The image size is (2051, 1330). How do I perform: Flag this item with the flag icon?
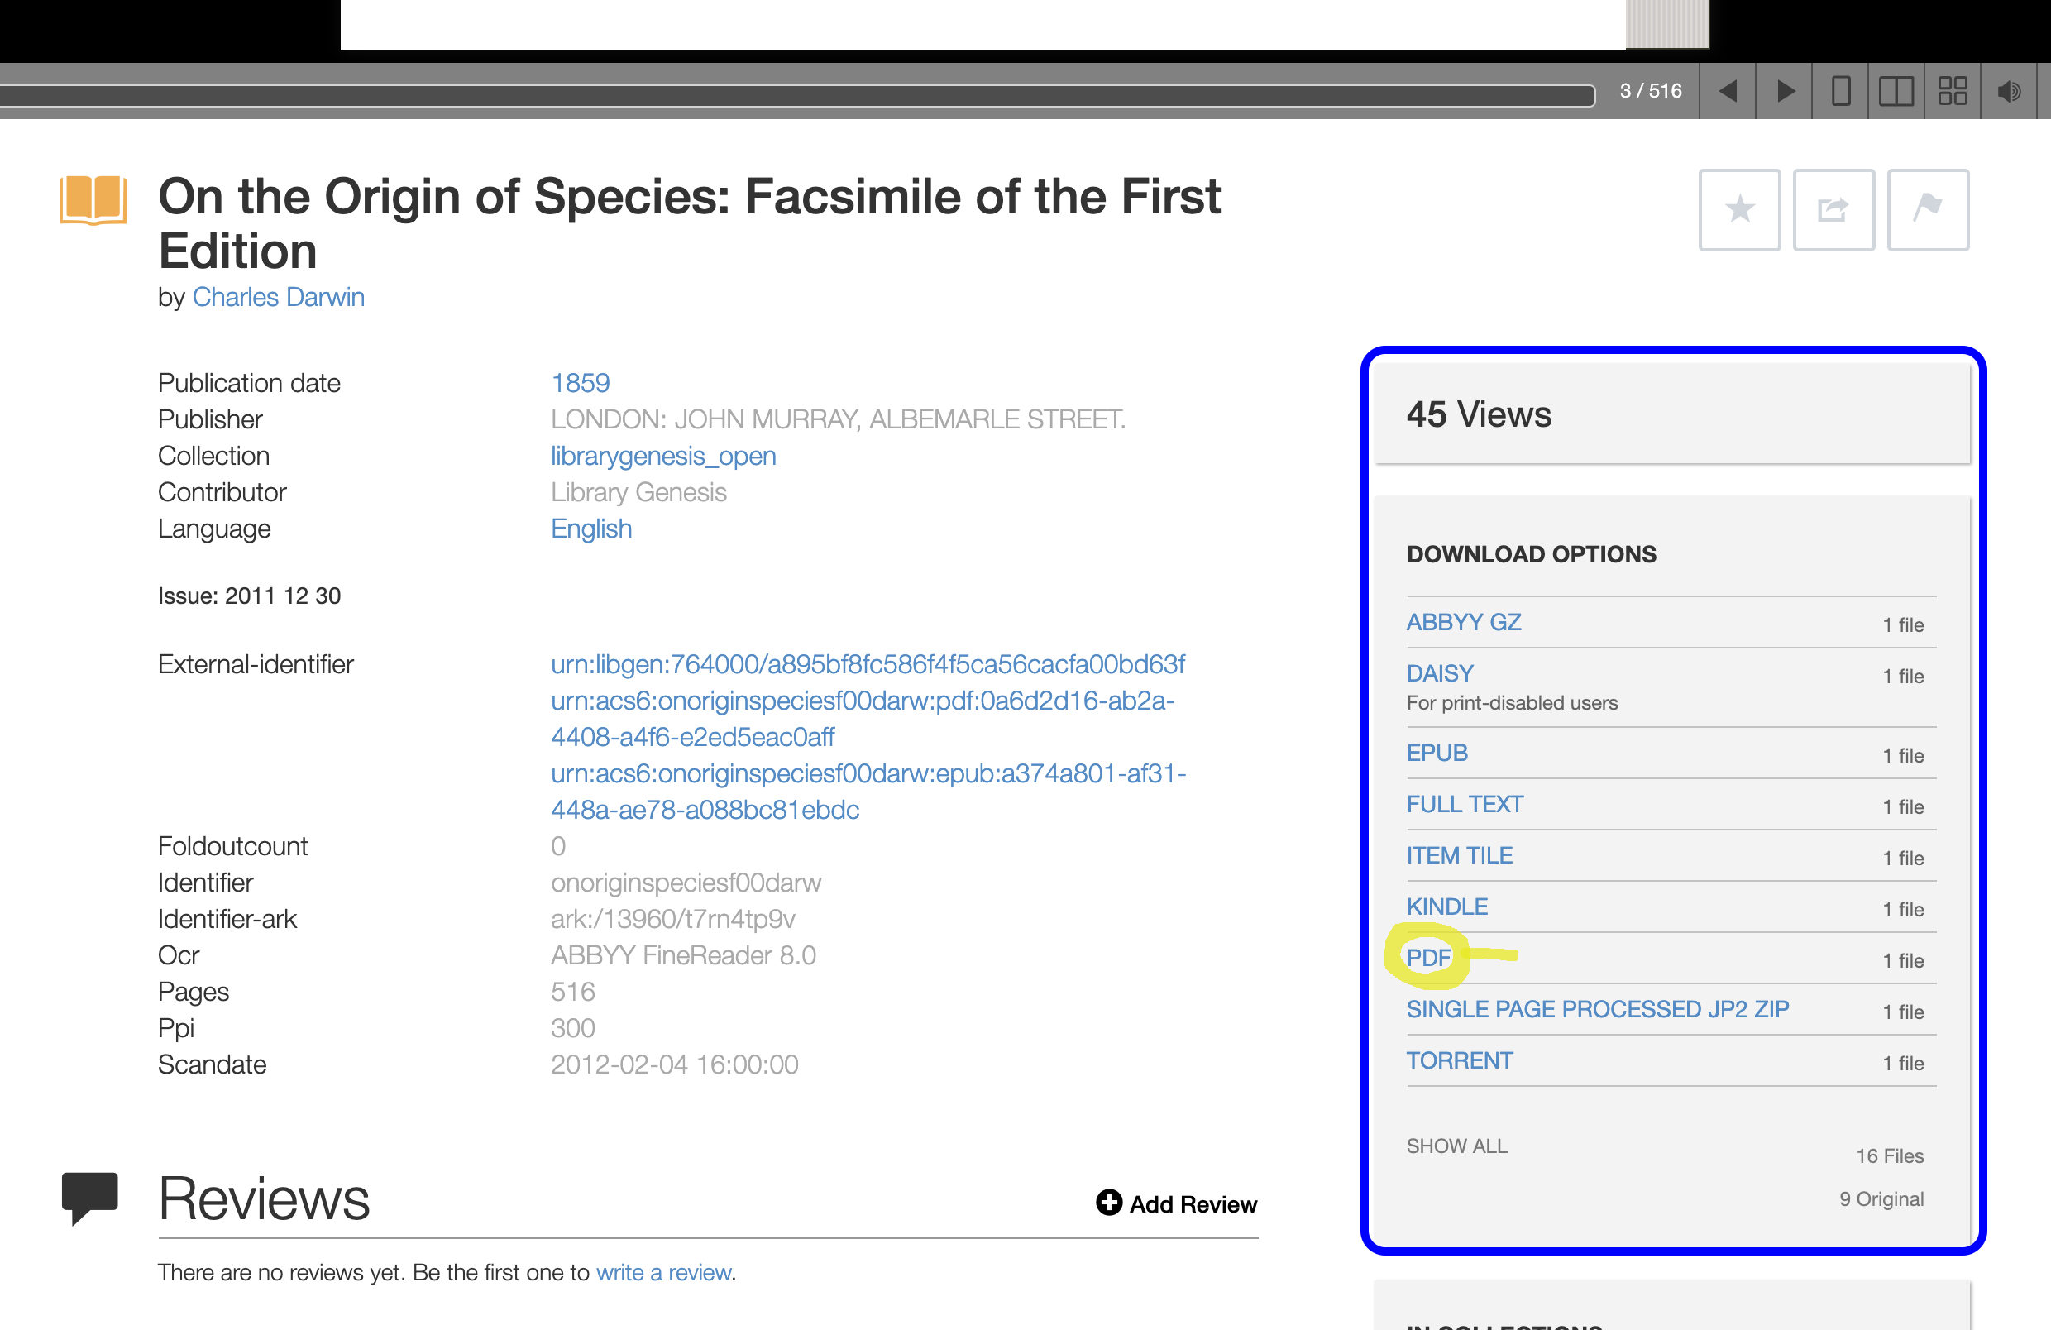tap(1927, 209)
